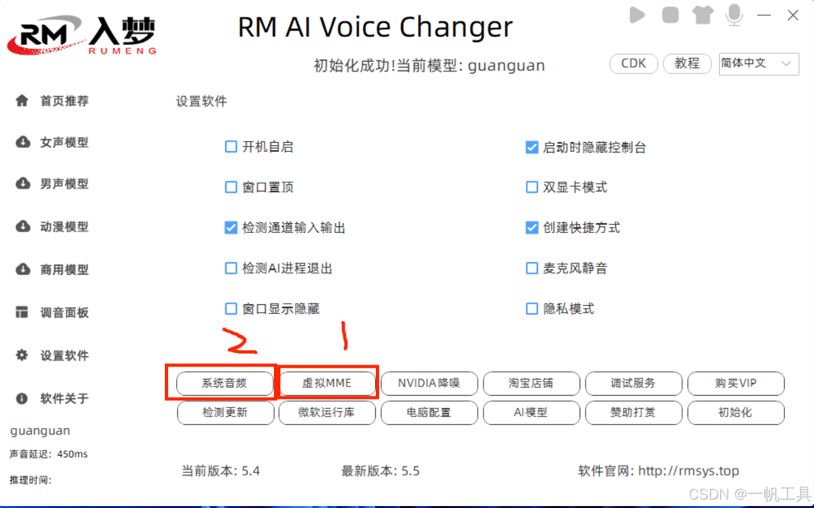Click the 检测更新 button
This screenshot has height=508, width=814.
pyautogui.click(x=225, y=412)
